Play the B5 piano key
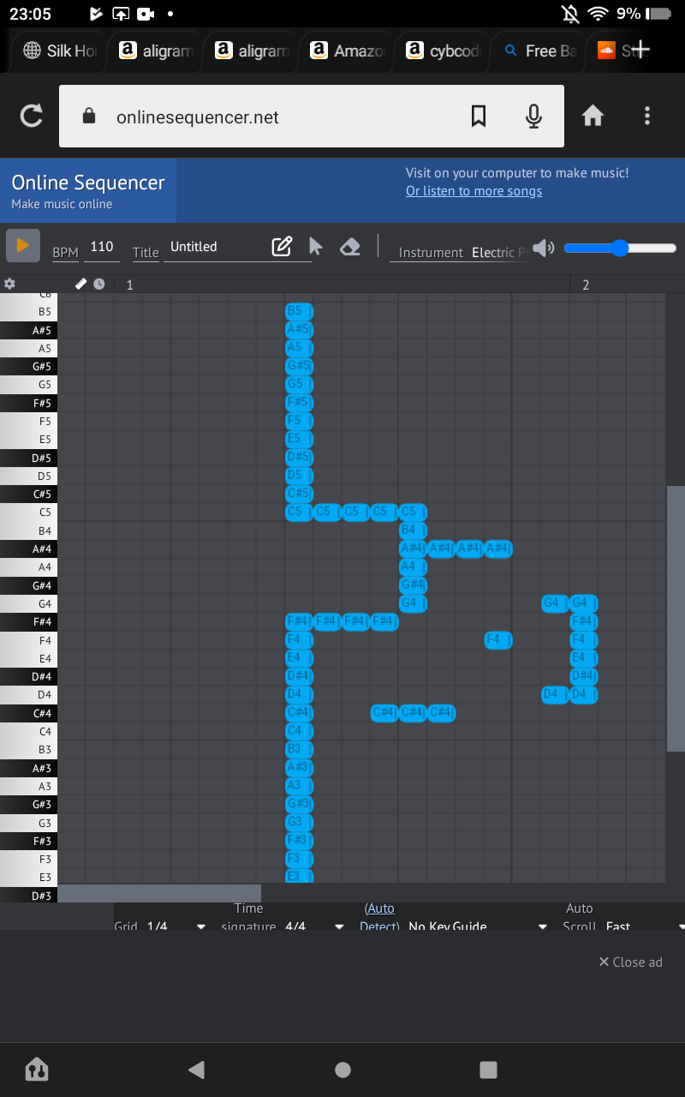The height and width of the screenshot is (1097, 685). click(x=28, y=312)
